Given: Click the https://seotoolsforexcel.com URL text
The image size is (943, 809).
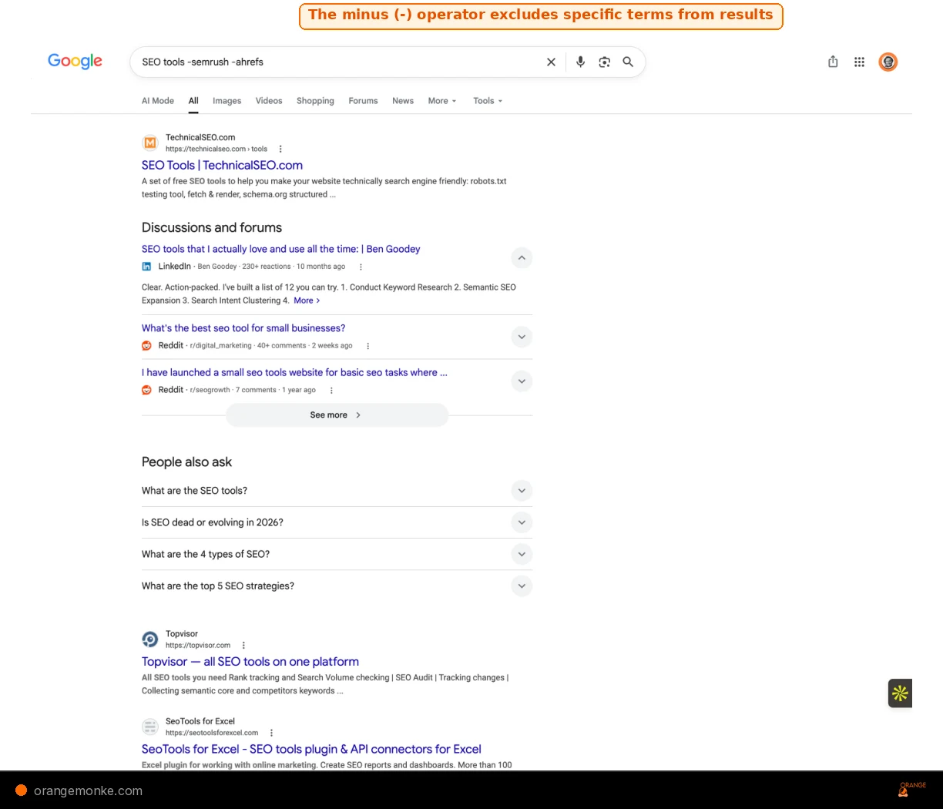Looking at the screenshot, I should pyautogui.click(x=212, y=733).
